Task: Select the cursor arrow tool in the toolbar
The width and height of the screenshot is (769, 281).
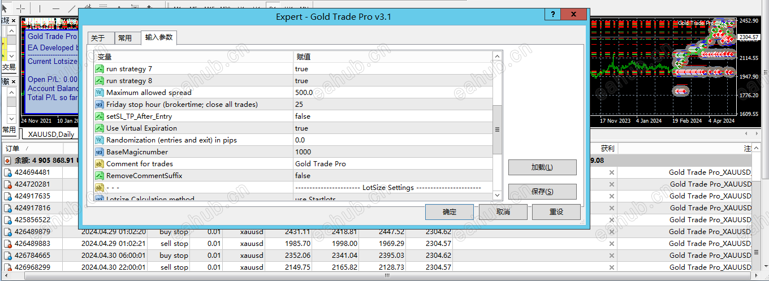Action: (x=5, y=8)
